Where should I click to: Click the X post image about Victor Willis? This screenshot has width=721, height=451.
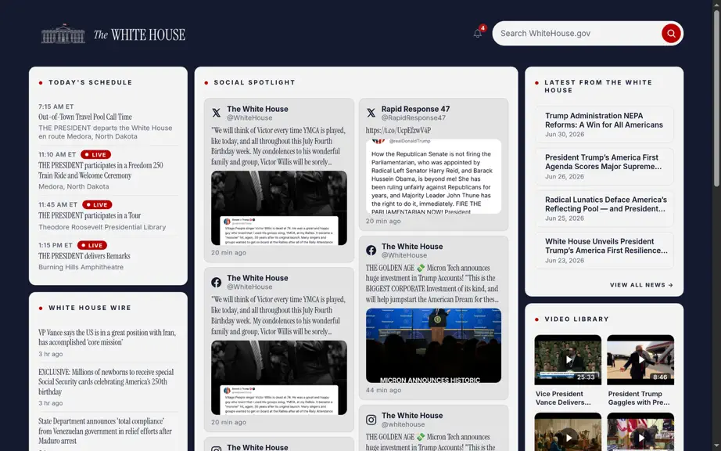(x=279, y=208)
